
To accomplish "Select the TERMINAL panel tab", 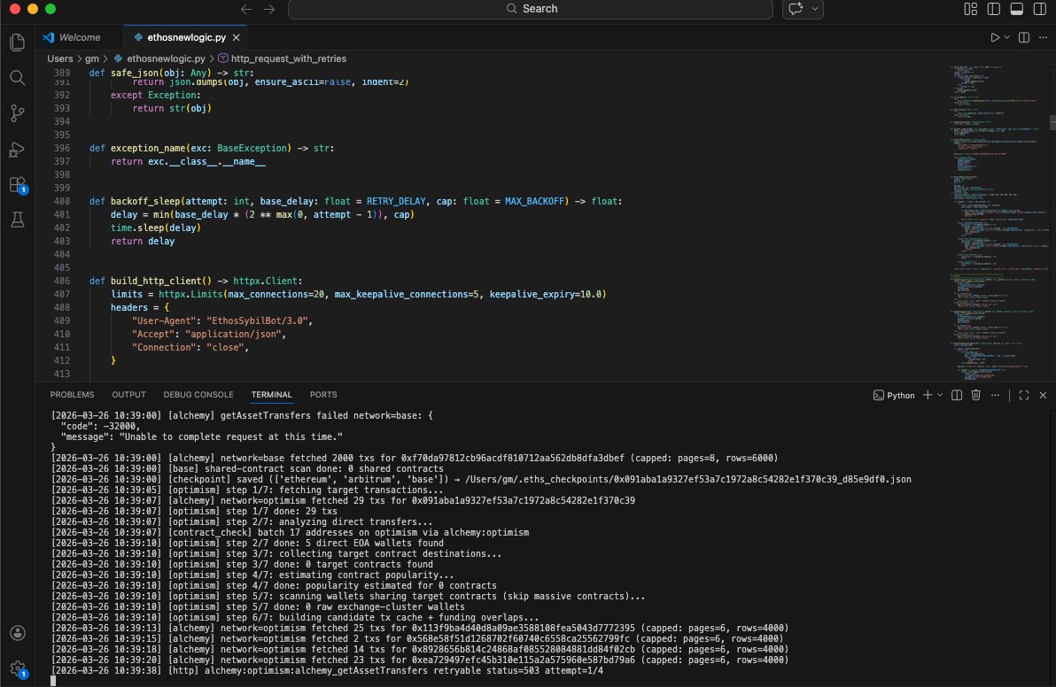I will tap(271, 395).
